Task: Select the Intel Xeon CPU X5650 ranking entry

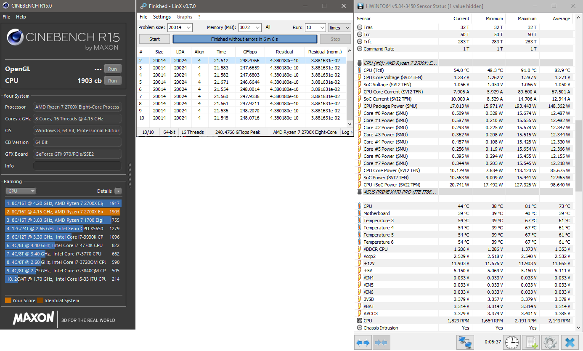Action: [x=63, y=229]
